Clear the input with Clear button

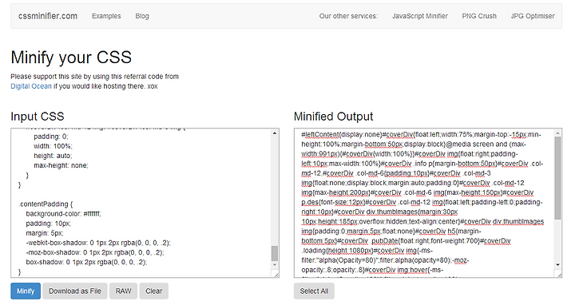pos(153,291)
